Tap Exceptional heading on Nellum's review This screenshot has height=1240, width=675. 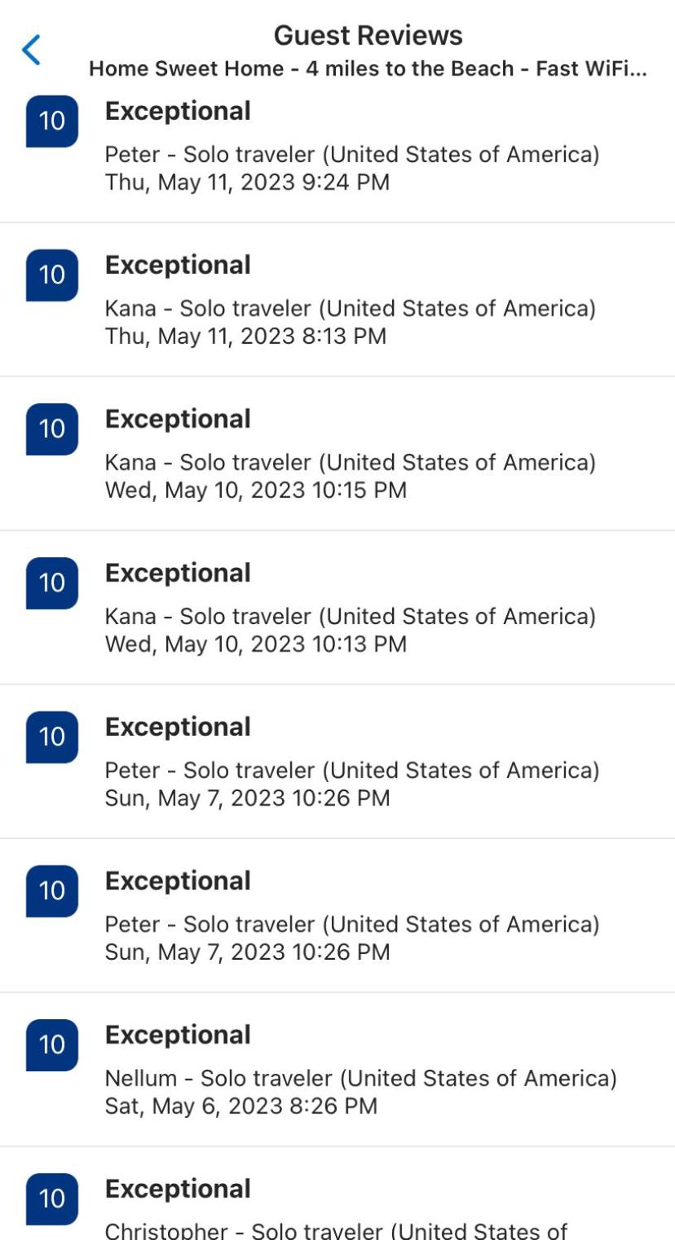tap(178, 1035)
